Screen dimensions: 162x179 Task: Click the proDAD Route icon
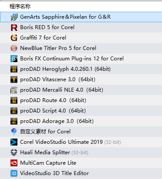click(14, 100)
